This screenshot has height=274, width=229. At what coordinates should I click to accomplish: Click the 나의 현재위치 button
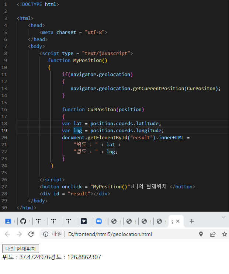[21, 249]
